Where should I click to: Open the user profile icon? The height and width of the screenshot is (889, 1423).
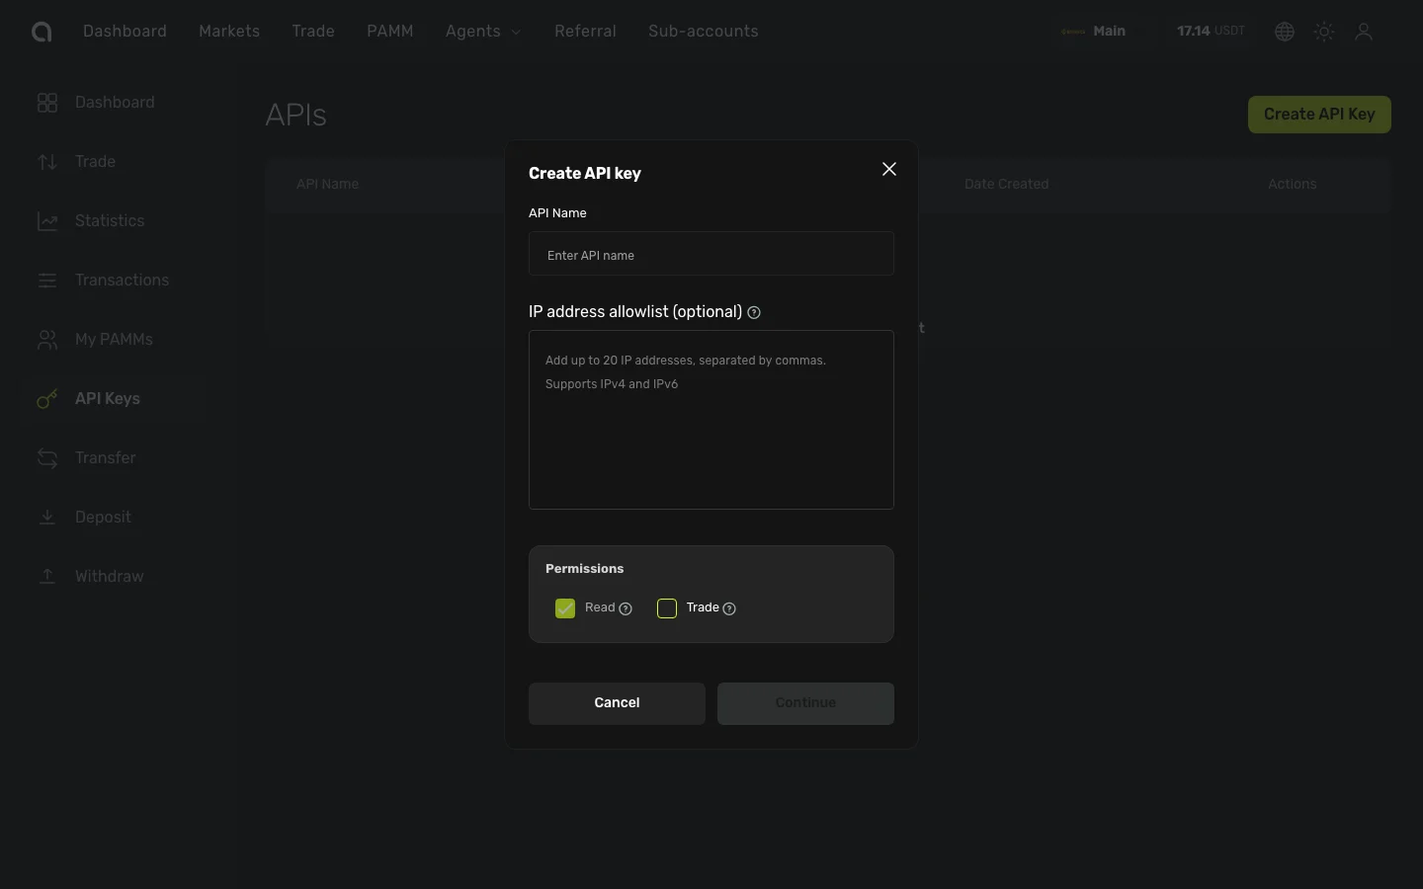click(1364, 31)
